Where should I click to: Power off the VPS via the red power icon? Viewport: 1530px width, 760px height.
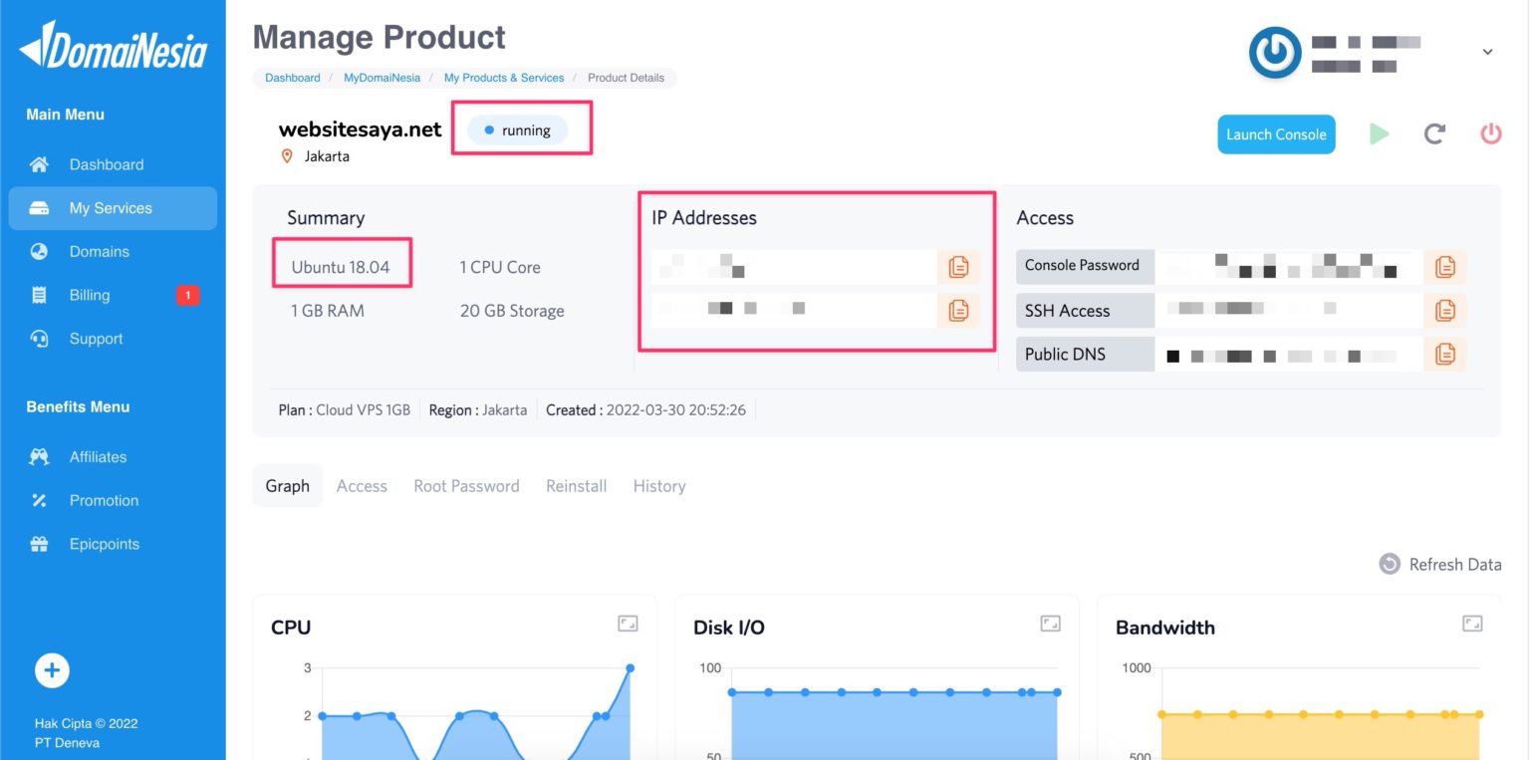click(1490, 133)
